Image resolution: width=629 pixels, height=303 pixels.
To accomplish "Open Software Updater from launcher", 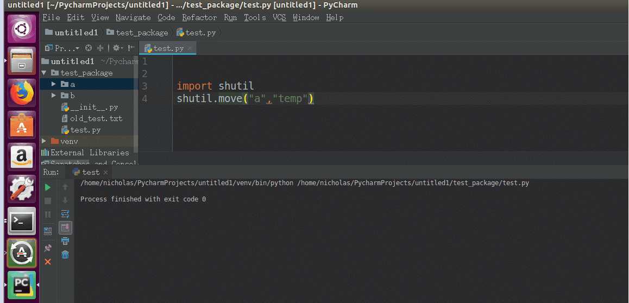I will click(x=22, y=253).
